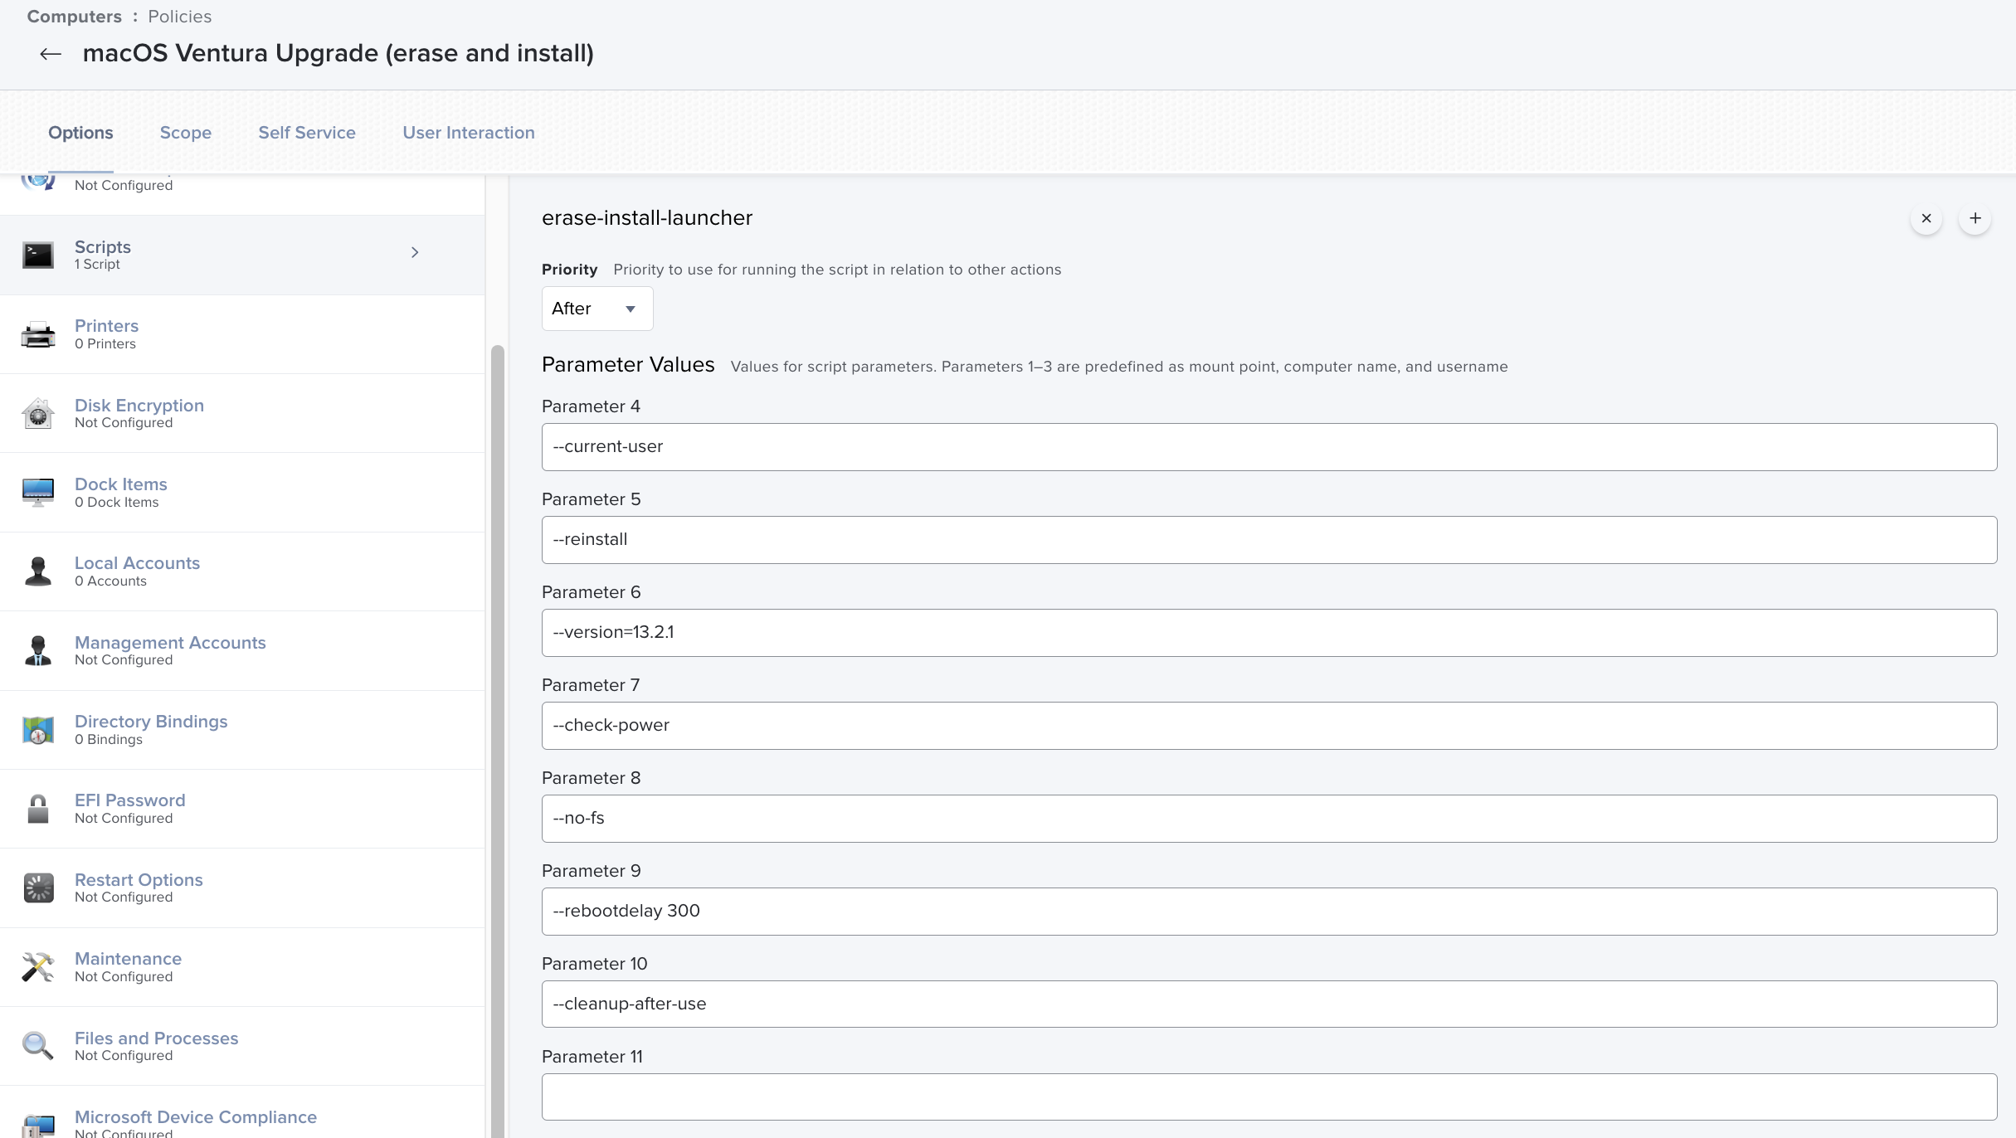Select the Local Accounts user icon

point(37,571)
